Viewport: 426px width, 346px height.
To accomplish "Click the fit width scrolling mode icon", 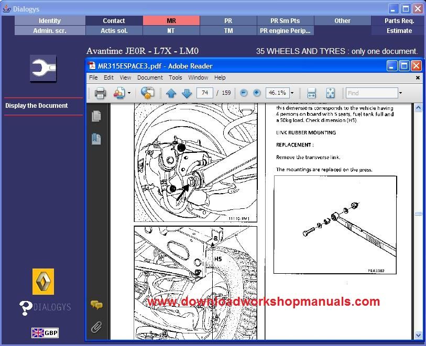I will (311, 93).
